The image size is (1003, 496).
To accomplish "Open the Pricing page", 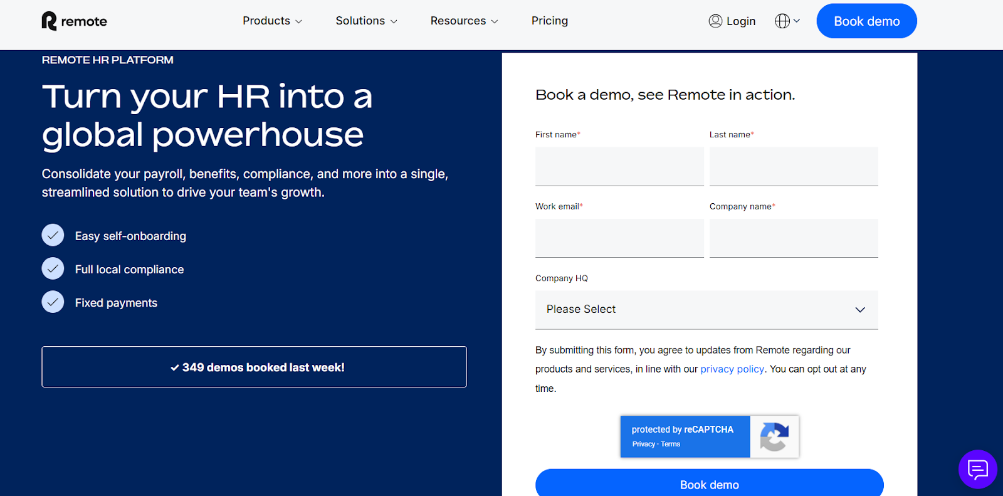I will pos(550,21).
